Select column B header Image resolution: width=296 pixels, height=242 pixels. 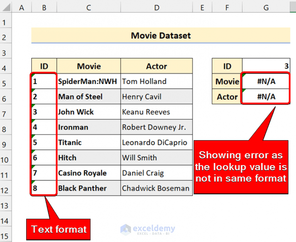(44, 8)
